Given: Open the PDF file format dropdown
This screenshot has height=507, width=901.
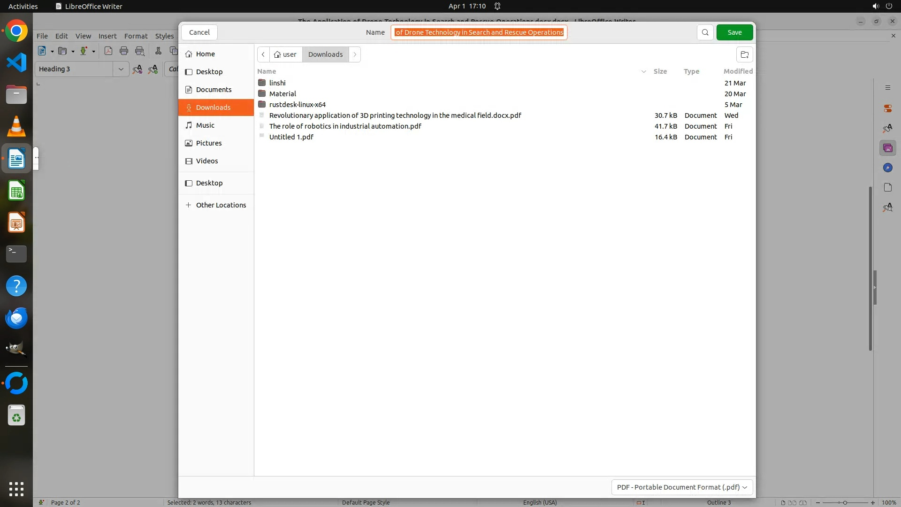Looking at the screenshot, I should click(x=682, y=487).
